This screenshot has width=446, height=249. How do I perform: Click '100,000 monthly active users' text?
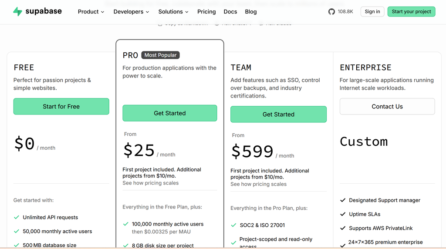pyautogui.click(x=168, y=224)
